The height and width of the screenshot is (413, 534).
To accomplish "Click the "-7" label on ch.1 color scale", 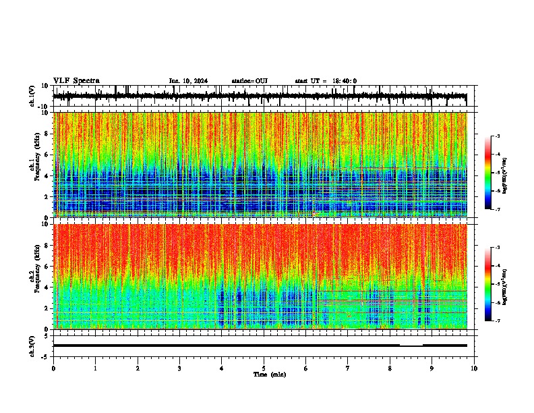I will click(x=497, y=209).
